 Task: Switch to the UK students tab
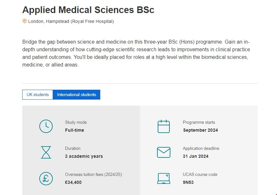click(37, 94)
